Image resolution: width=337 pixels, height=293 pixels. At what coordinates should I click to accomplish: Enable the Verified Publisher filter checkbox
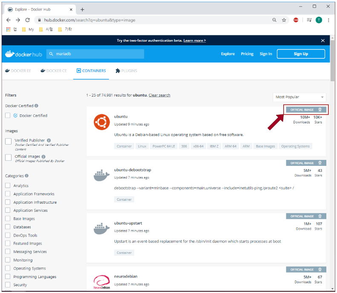coord(8,141)
